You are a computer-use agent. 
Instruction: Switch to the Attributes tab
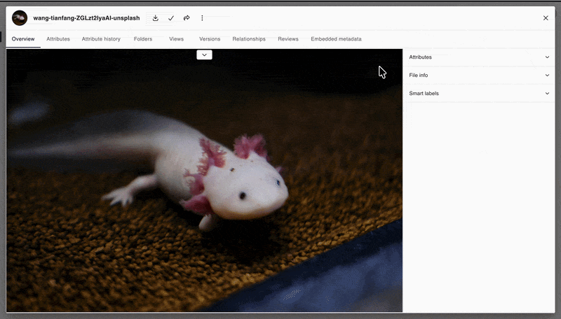point(58,39)
